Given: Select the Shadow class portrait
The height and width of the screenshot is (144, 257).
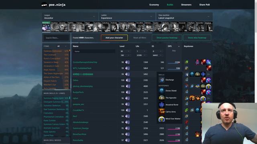Looking at the screenshot, I should (x=208, y=27).
